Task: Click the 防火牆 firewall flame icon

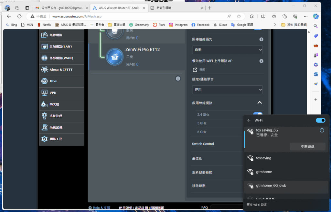Action: click(x=44, y=104)
